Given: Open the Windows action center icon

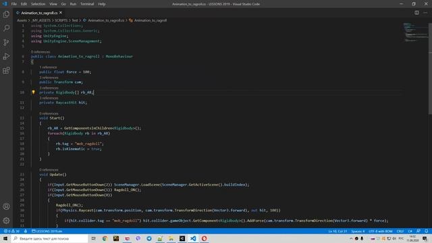Looking at the screenshot, I should click(x=425, y=238).
